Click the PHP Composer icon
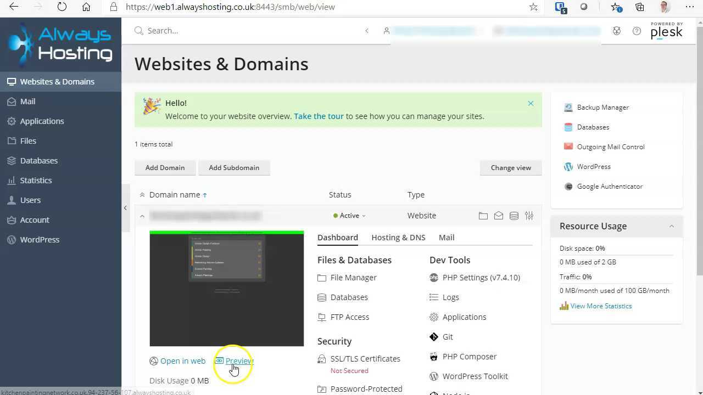The image size is (703, 395). (x=434, y=357)
